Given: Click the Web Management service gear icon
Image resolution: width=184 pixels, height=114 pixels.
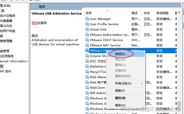Looking at the screenshot, I should coord(87,77).
